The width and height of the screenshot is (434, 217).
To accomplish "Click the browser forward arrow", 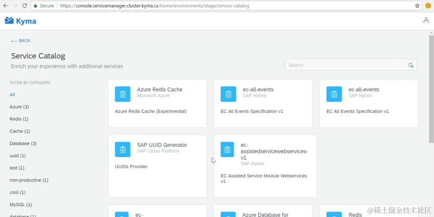I will pyautogui.click(x=15, y=6).
